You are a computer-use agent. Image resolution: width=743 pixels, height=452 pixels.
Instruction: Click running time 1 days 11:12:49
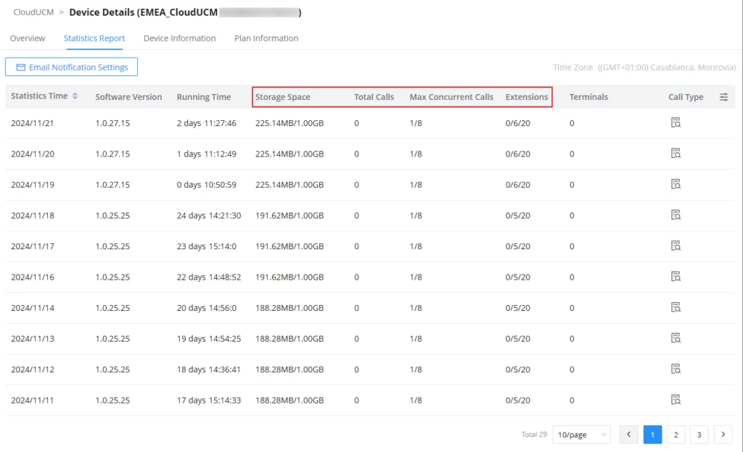pos(207,154)
